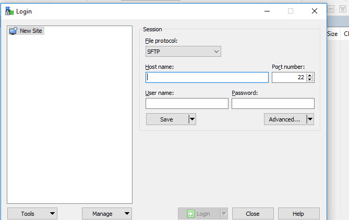Expand the Login button dropdown arrow
The width and height of the screenshot is (349, 220).
pos(224,214)
